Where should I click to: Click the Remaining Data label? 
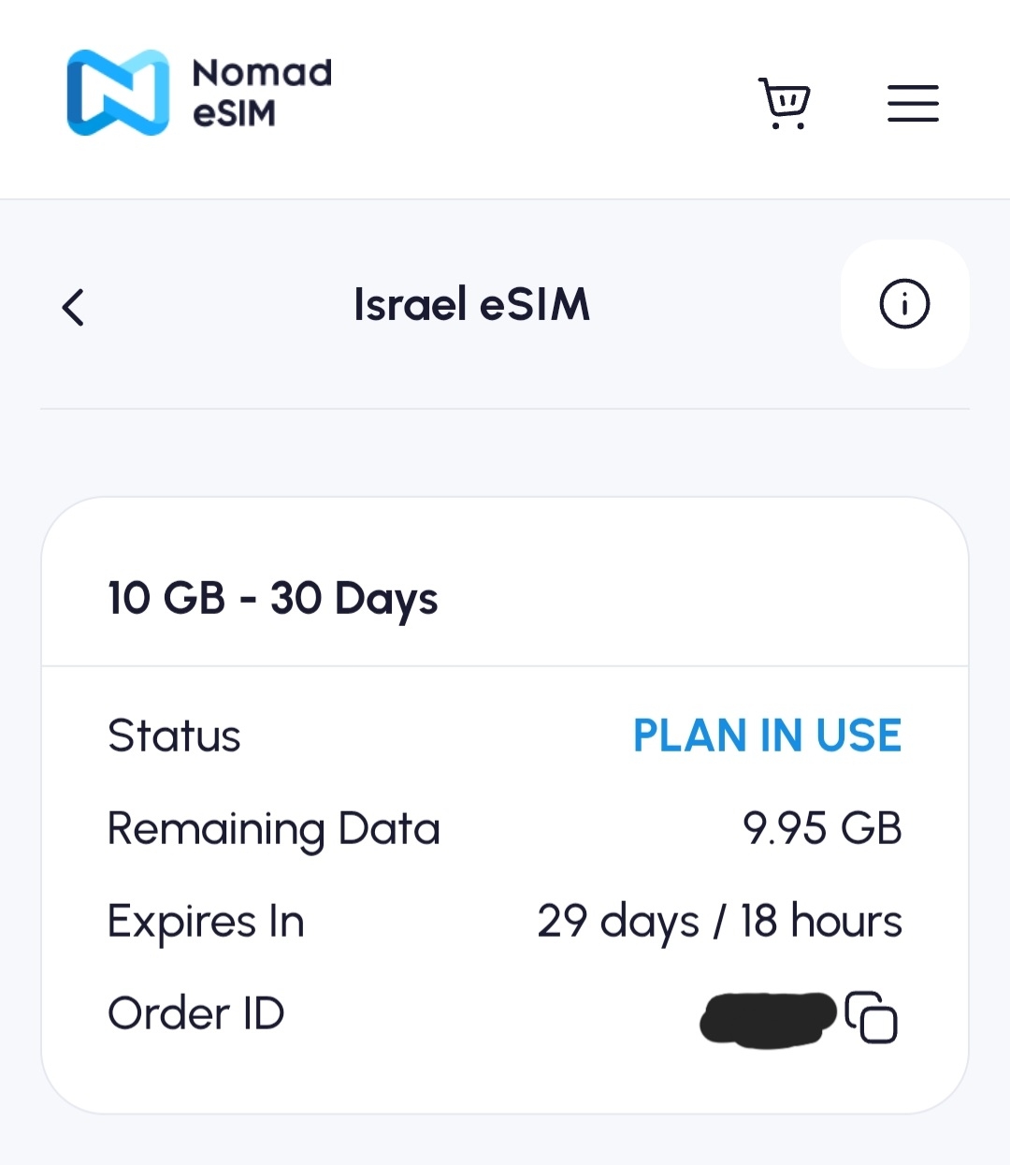(273, 829)
